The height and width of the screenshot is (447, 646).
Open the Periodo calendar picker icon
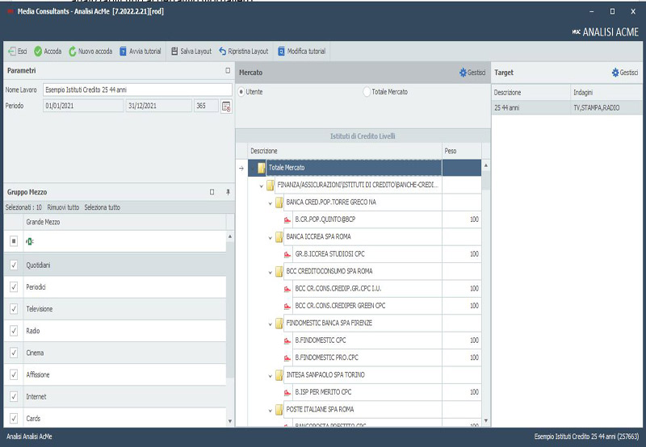click(x=226, y=106)
